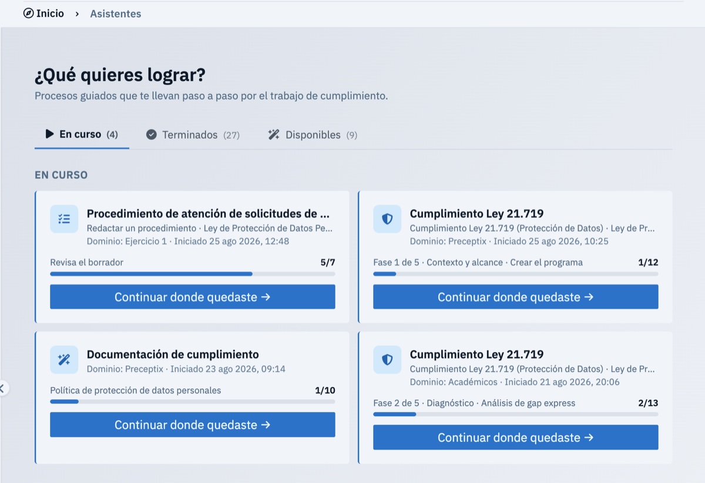Click the '¿Qué quieres lograr?' heading
The image size is (705, 483).
click(x=120, y=75)
